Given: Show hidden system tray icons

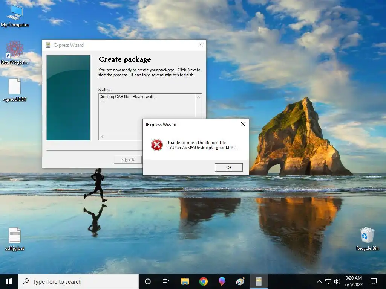Looking at the screenshot, I should [x=319, y=281].
